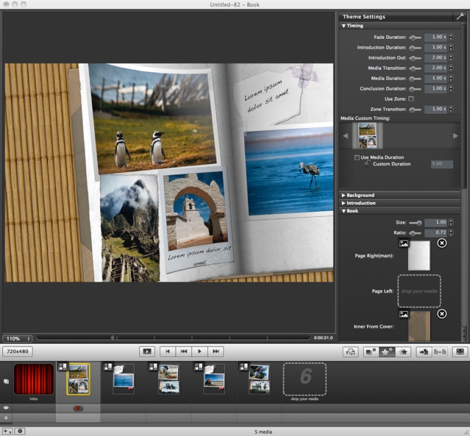Image resolution: width=470 pixels, height=436 pixels.
Task: Remove the Page Right image
Action: pos(442,243)
